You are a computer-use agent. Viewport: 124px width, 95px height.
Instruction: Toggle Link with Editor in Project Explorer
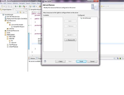coord(20,12)
